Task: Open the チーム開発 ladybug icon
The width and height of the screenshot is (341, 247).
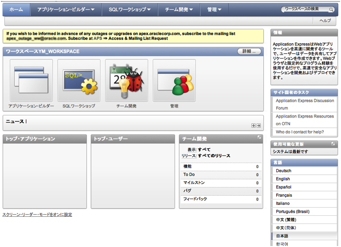Action: (127, 80)
